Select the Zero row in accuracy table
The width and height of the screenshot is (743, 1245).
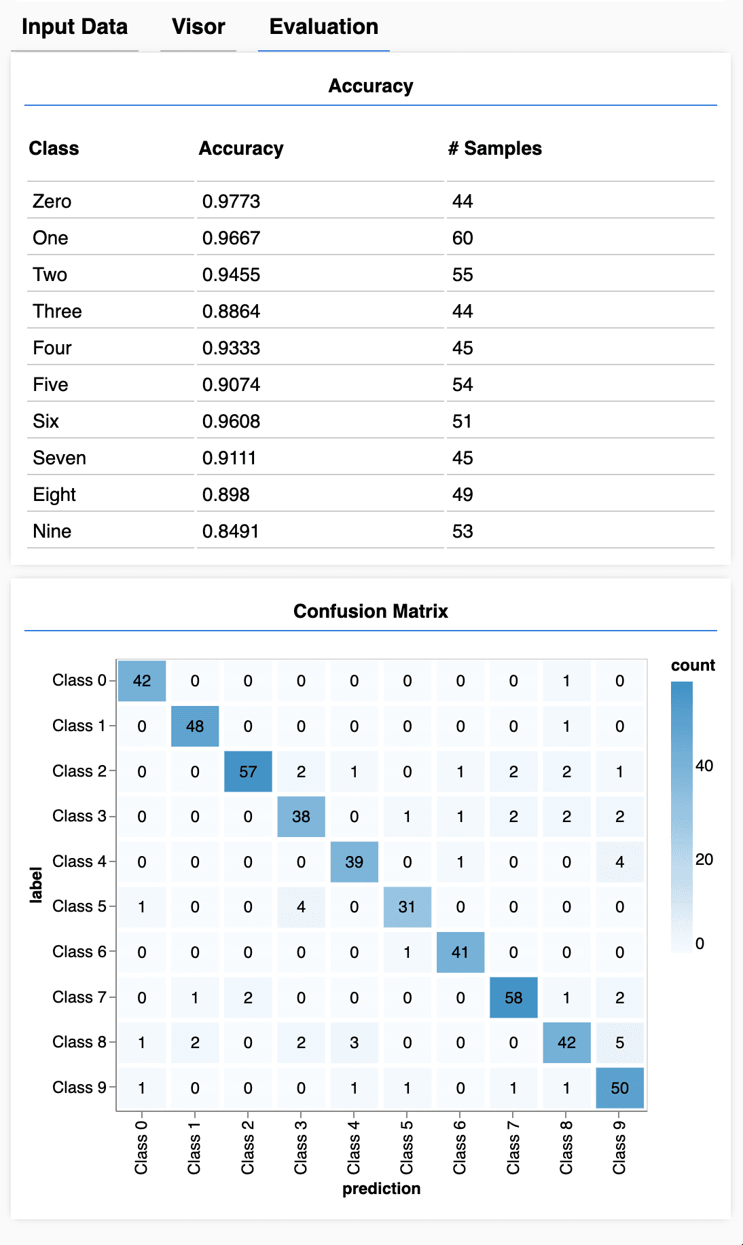(x=371, y=201)
